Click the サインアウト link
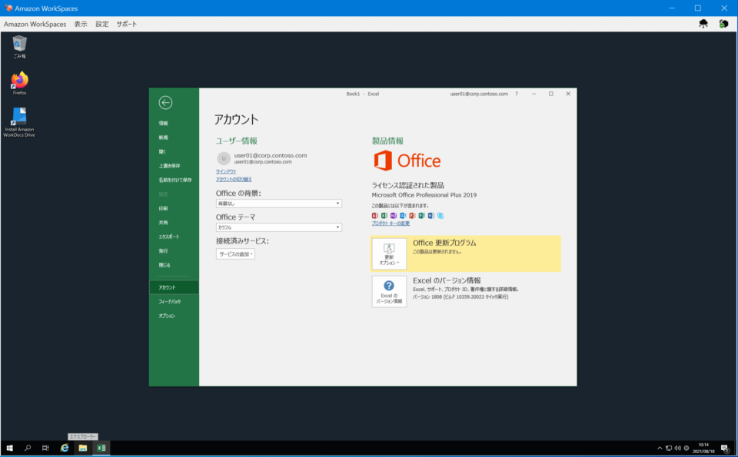Screen dimensions: 738x457 click(227, 171)
